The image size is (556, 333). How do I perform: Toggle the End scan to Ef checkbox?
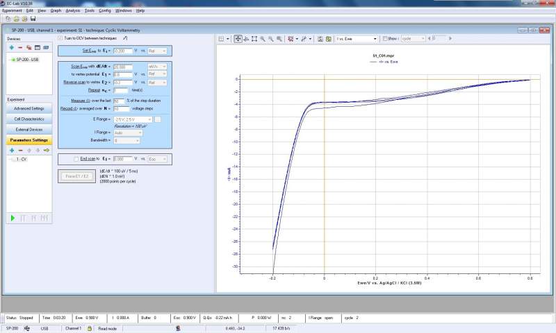[x=76, y=159]
